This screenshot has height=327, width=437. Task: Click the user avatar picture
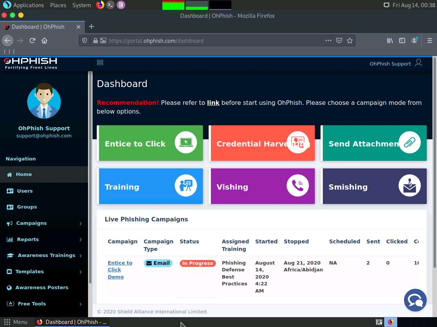[44, 101]
